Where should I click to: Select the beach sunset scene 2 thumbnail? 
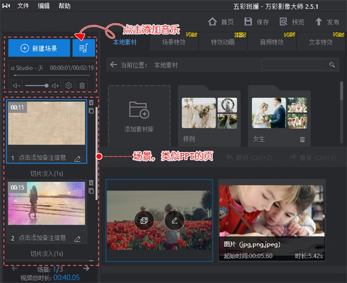pos(46,205)
